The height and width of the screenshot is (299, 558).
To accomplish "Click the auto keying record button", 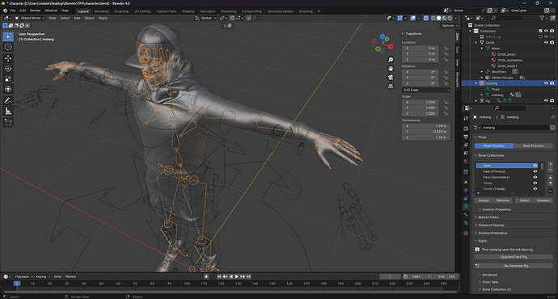I will [x=206, y=276].
